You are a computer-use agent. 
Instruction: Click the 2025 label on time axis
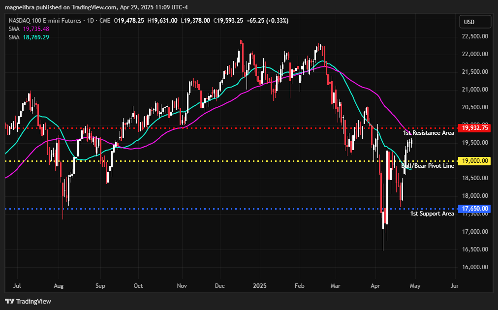260,286
